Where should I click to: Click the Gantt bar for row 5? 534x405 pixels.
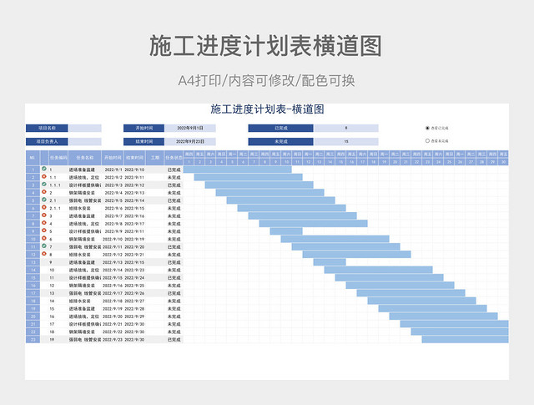[x=281, y=200]
